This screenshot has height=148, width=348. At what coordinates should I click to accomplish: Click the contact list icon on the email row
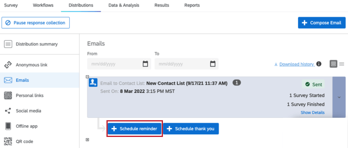[93, 83]
